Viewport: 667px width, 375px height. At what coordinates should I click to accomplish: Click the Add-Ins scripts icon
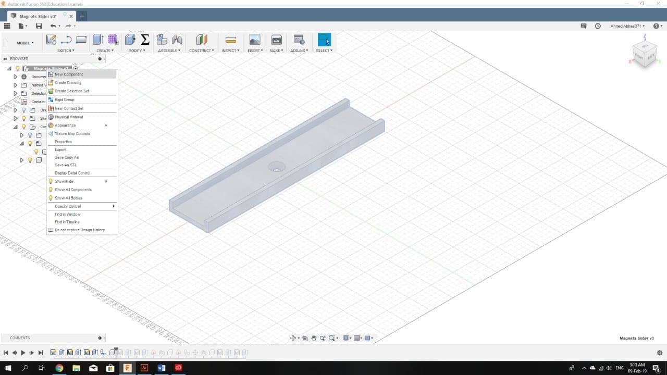point(299,40)
